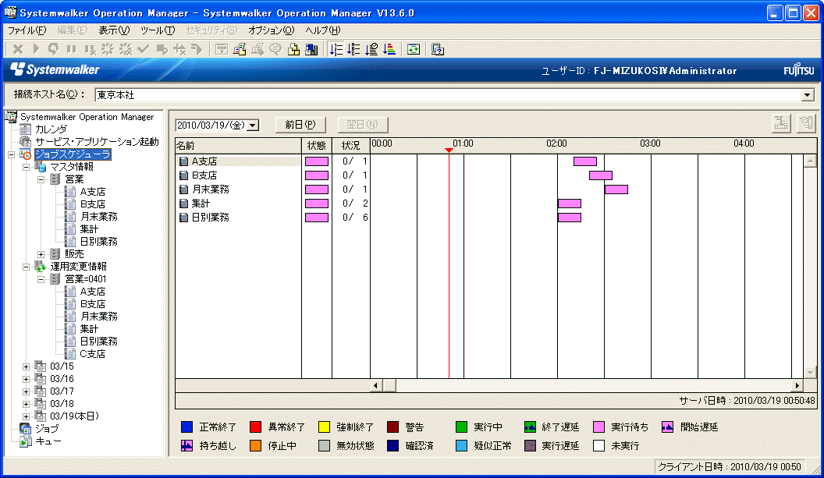Click the 前日 button
824x478 pixels.
tap(300, 125)
